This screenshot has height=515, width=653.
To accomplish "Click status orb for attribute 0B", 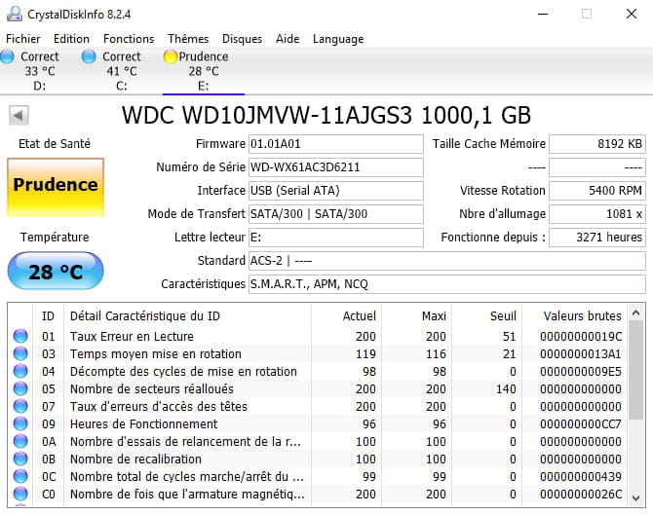I will 20,459.
